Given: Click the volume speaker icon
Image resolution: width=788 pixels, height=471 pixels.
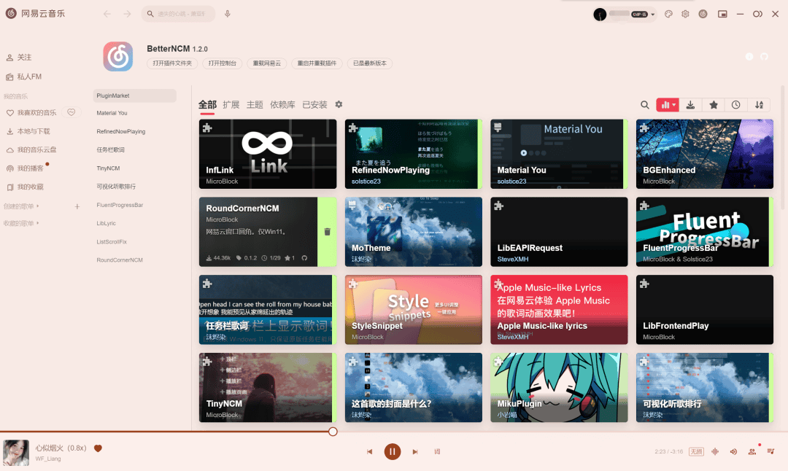Looking at the screenshot, I should point(734,452).
